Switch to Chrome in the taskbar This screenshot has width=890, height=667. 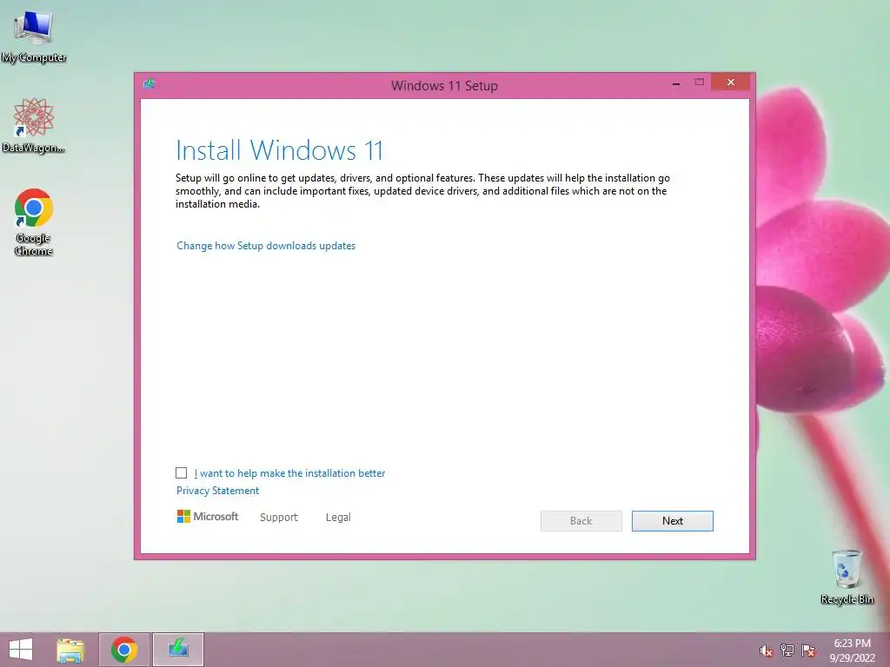[124, 650]
